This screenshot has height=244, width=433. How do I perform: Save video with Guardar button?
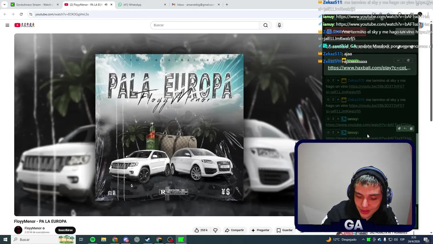pyautogui.click(x=284, y=230)
